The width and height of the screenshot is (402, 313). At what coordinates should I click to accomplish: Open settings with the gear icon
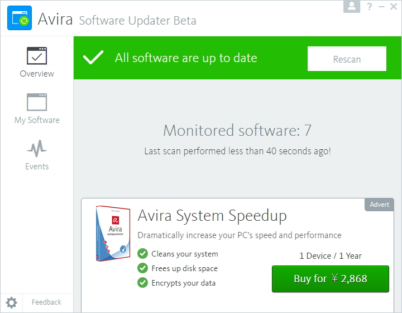[x=12, y=303]
